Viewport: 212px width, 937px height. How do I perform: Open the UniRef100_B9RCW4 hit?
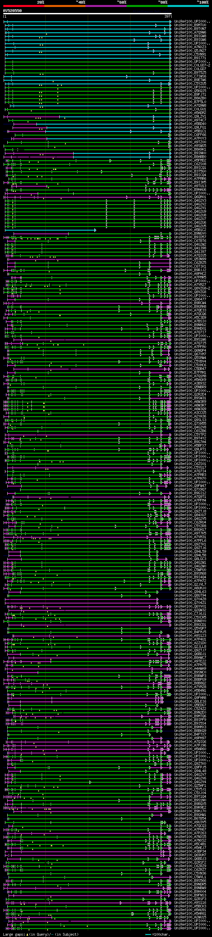[190, 302]
